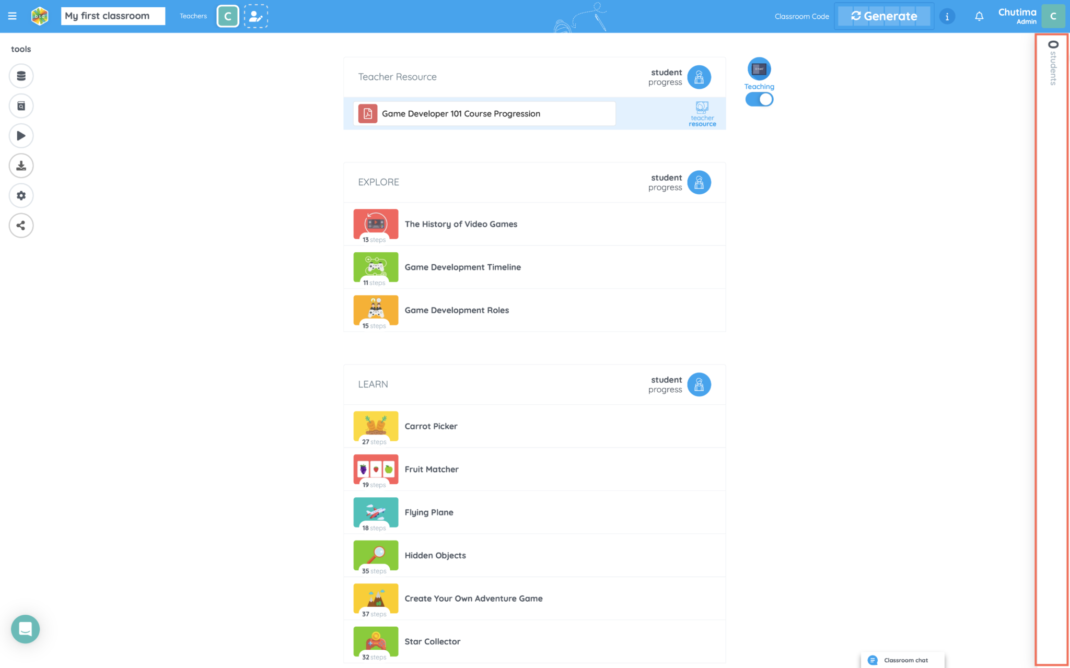
Task: Click the notification bell icon
Action: tap(979, 16)
